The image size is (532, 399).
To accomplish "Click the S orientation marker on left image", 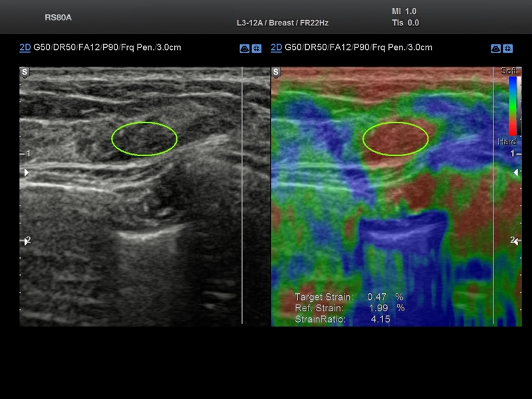I will point(25,72).
